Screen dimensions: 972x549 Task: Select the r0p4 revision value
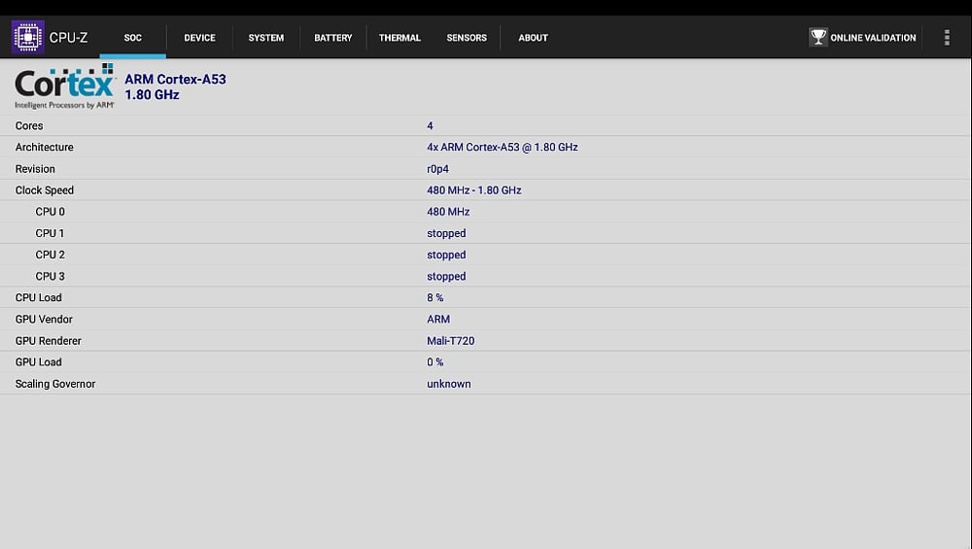click(437, 169)
